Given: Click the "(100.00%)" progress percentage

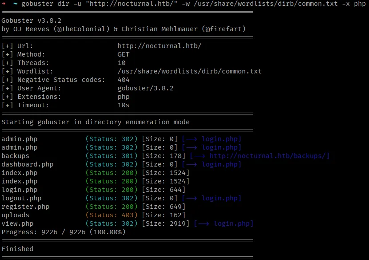Looking at the screenshot, I should (x=107, y=232).
